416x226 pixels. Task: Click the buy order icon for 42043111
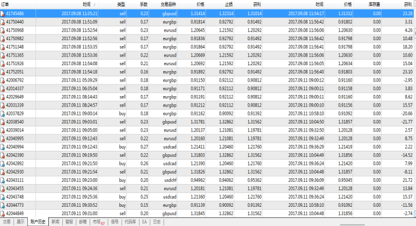point(2,181)
